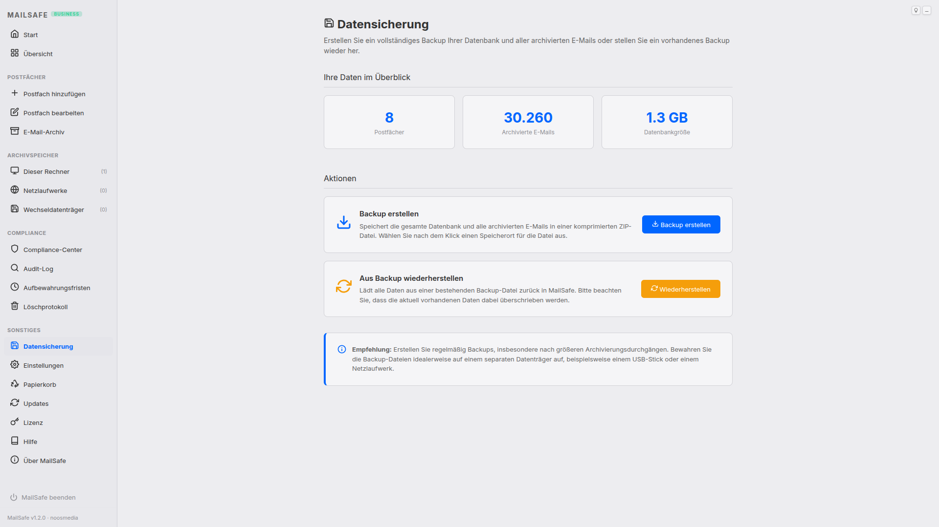The width and height of the screenshot is (939, 527).
Task: Open the E-Mail-Archiv archive box icon
Action: point(44,131)
